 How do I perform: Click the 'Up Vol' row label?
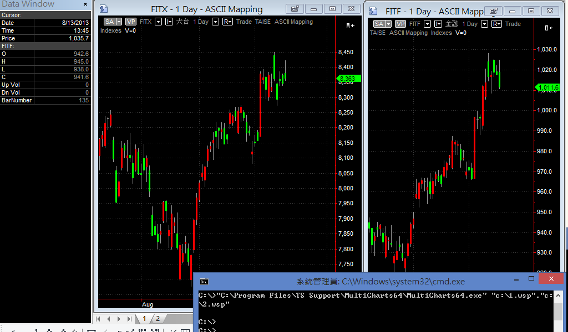point(11,85)
